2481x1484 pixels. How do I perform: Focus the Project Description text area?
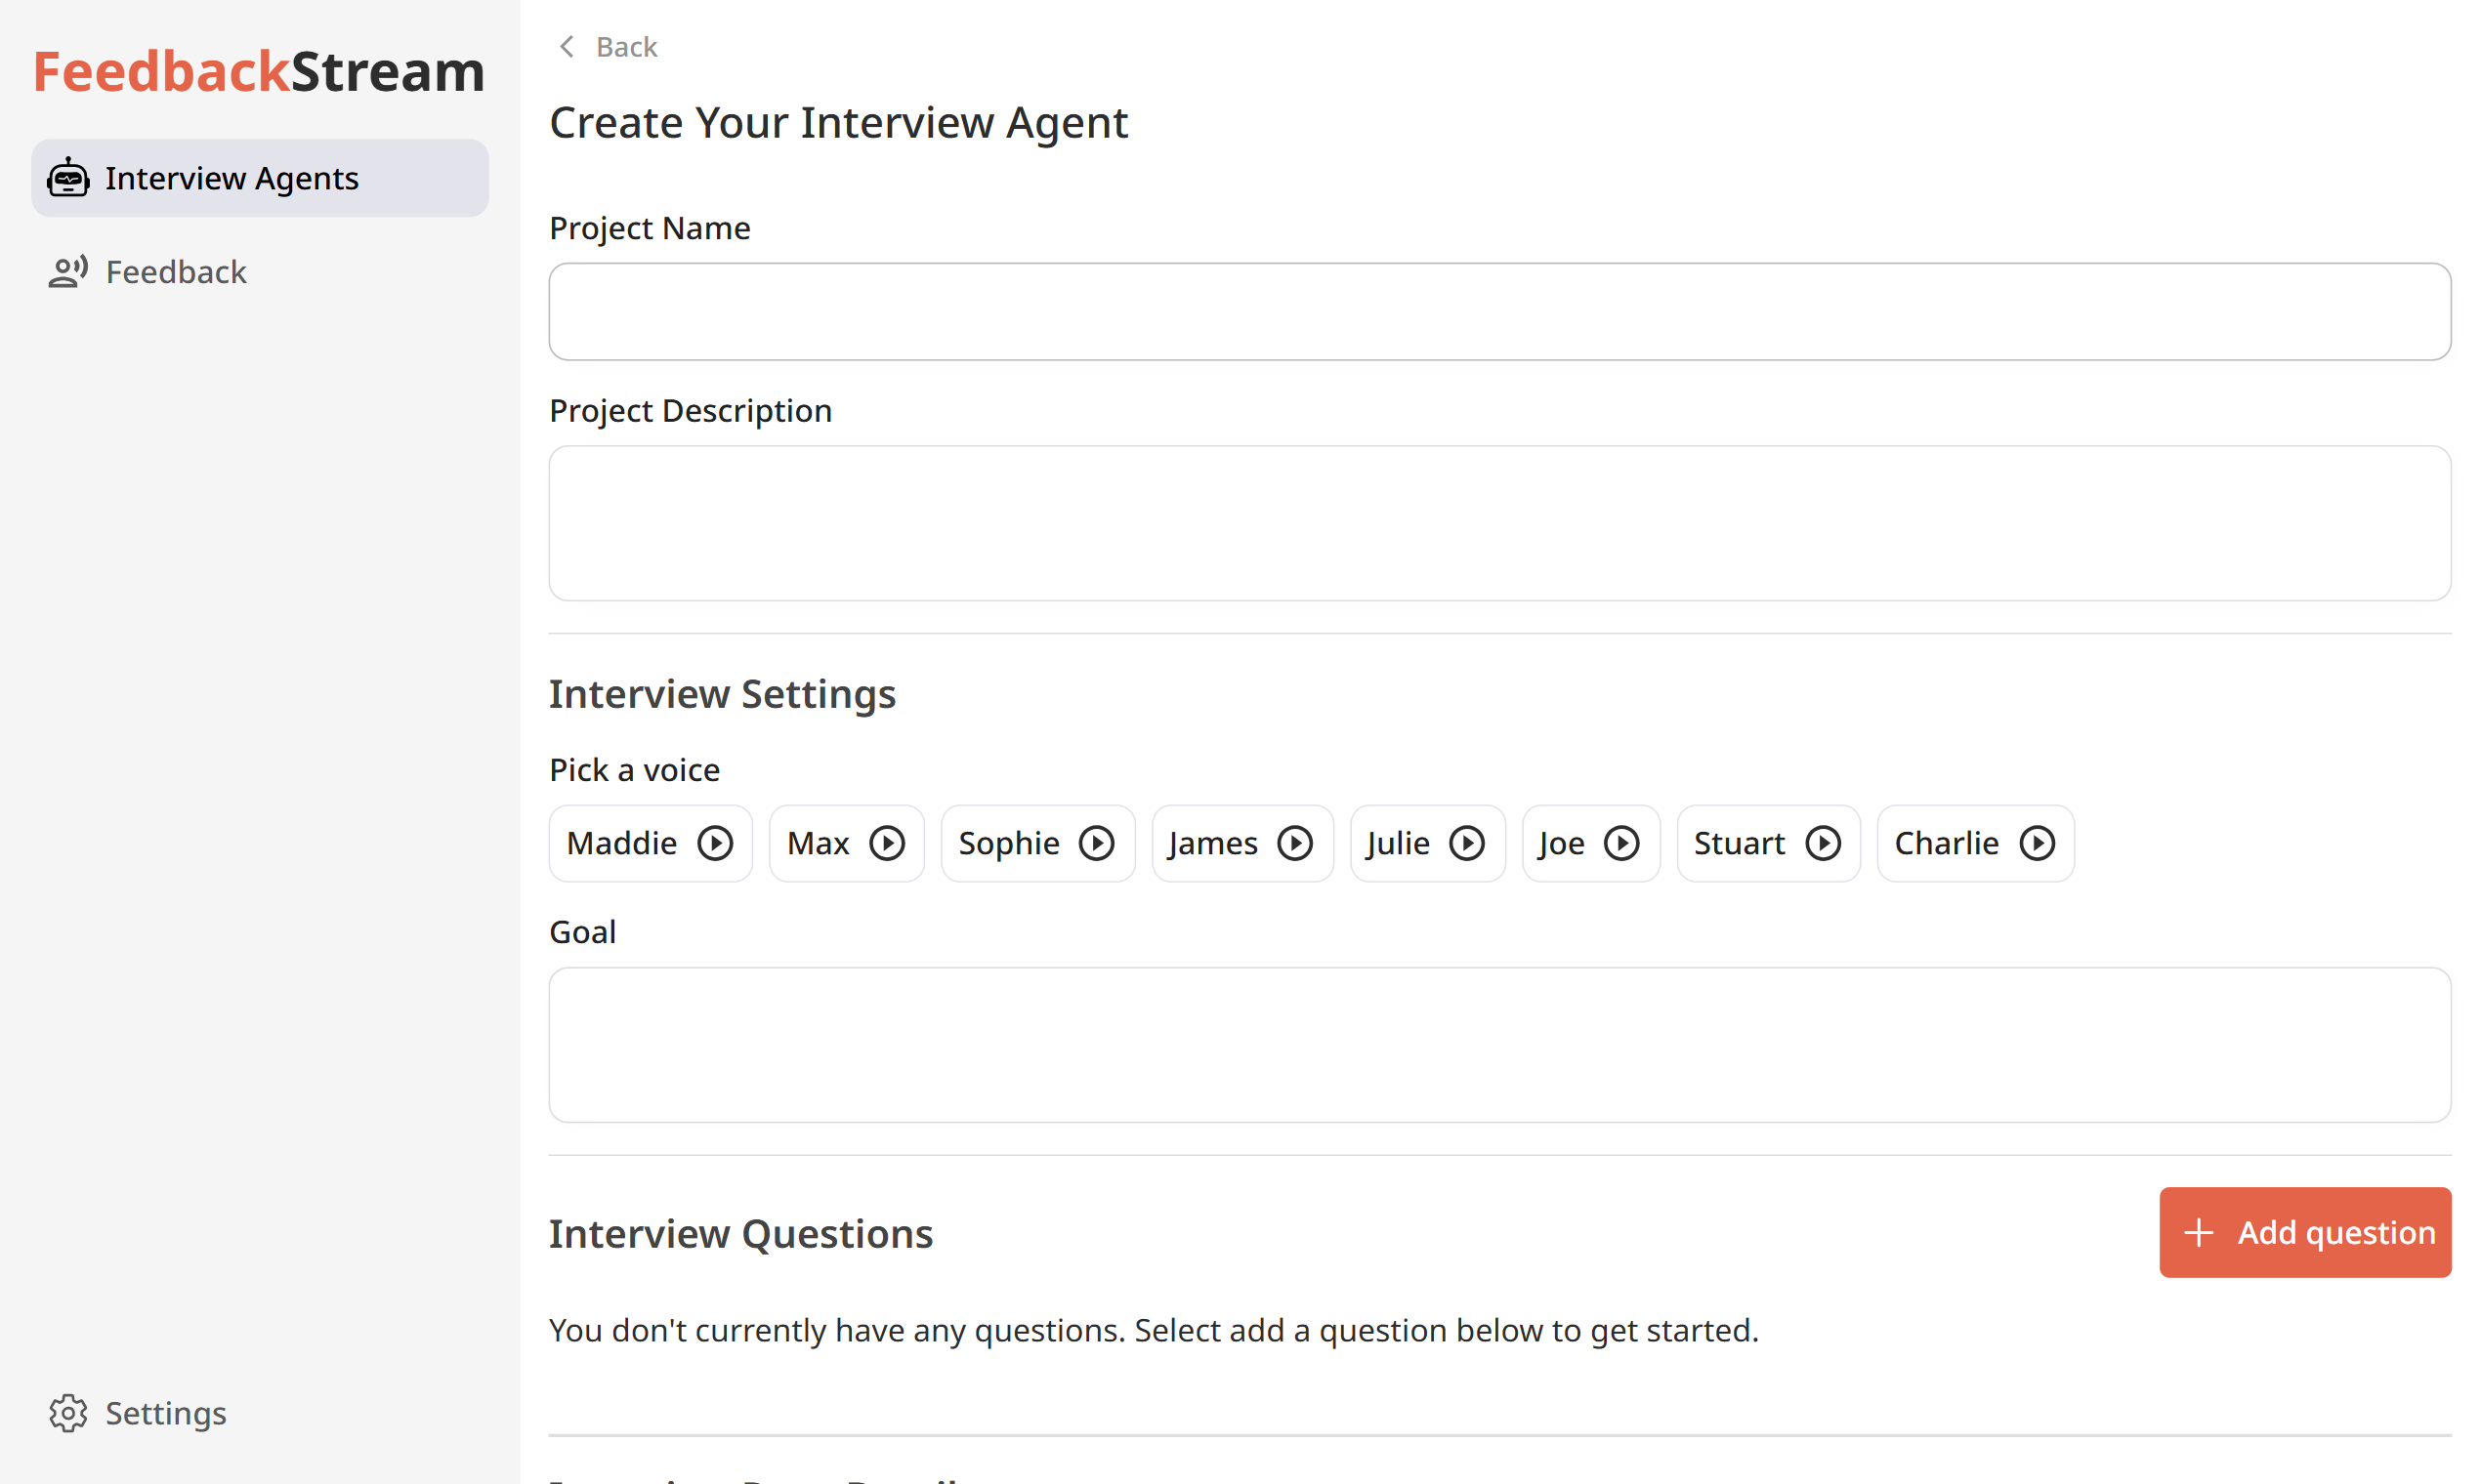(x=1499, y=523)
